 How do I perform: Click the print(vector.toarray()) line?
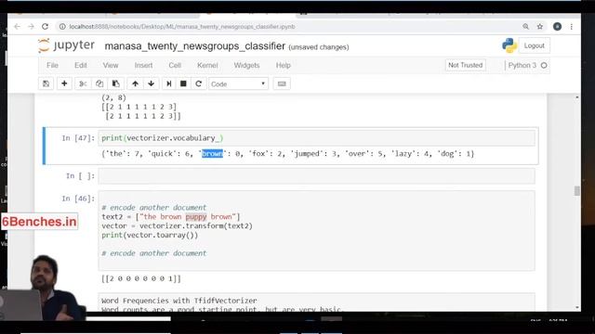150,235
